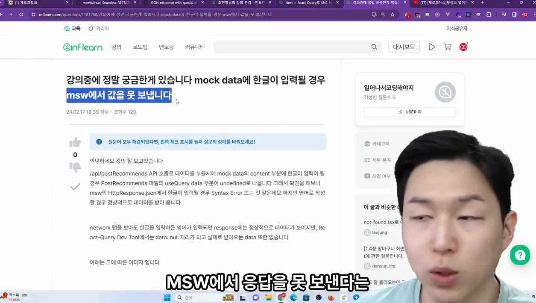The image size is (536, 303).
Task: Open the 멘토링 menu
Action: point(166,47)
